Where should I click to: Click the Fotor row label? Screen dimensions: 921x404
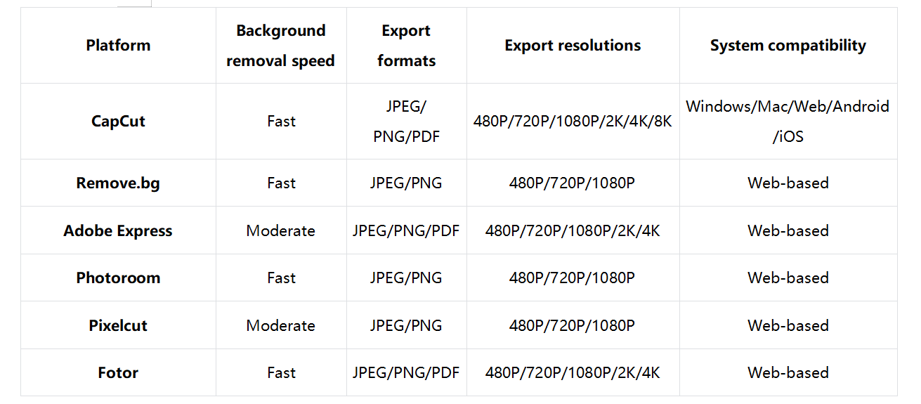pos(118,372)
